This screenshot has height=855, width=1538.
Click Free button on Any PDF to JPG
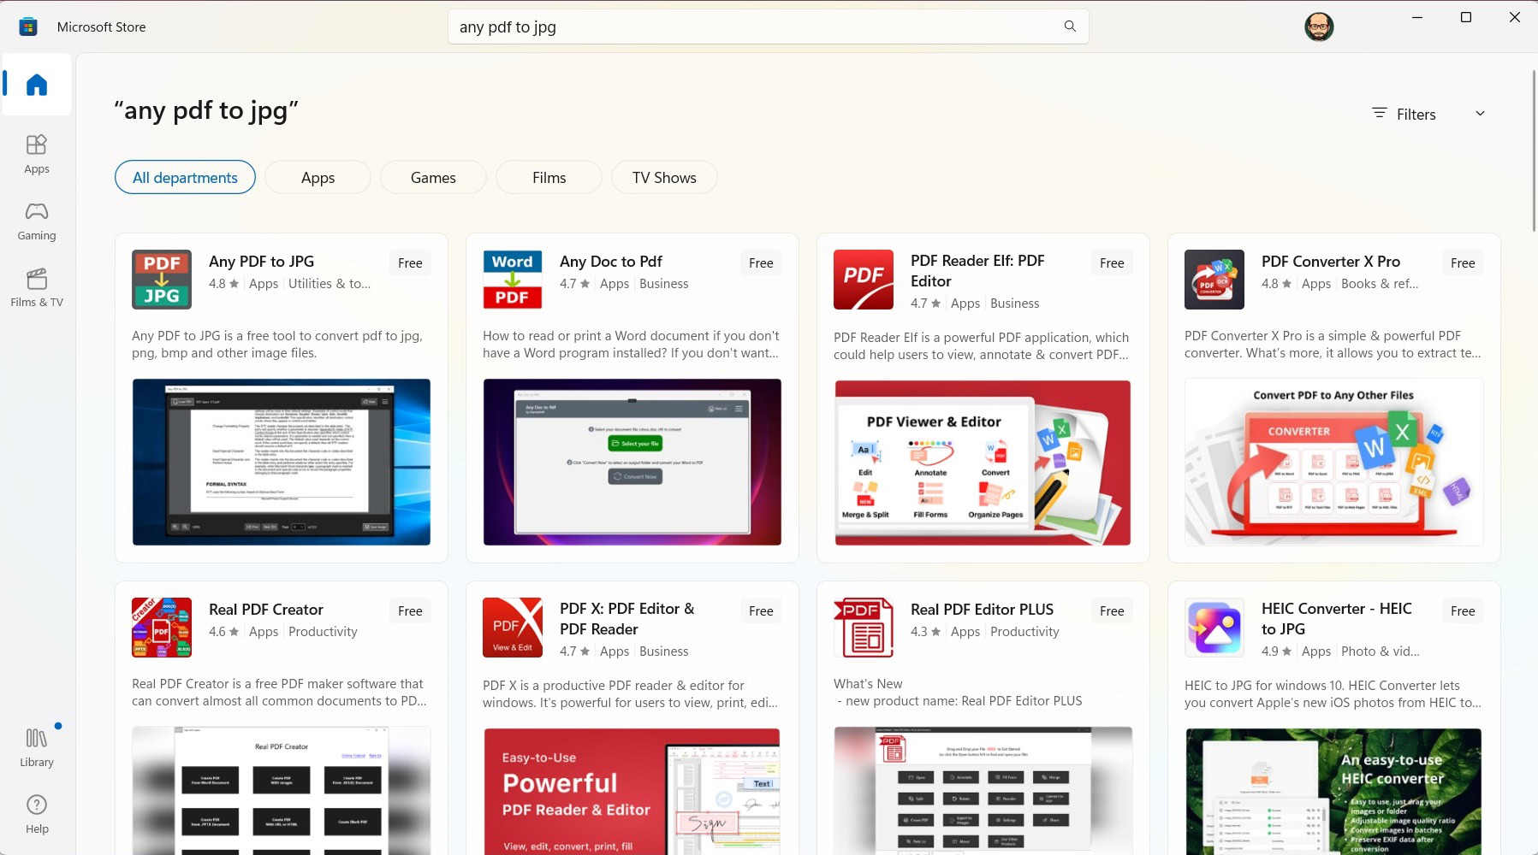click(x=410, y=263)
